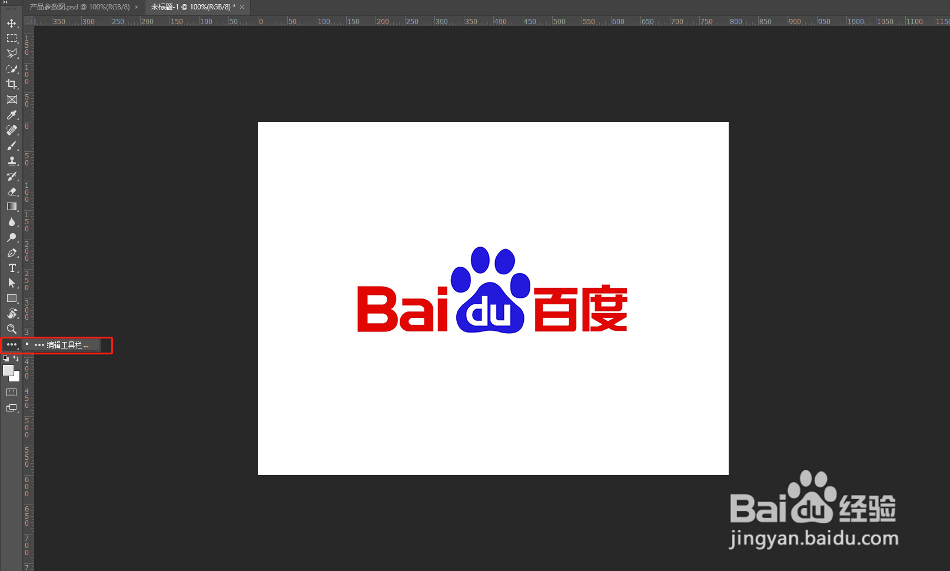Select the Rectangular Marquee tool
The image size is (950, 571).
click(x=11, y=38)
